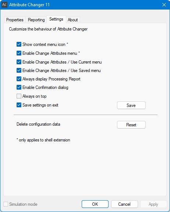This screenshot has width=170, height=212.
Task: Click the Attribute Changer app icon
Action: tap(4, 5)
